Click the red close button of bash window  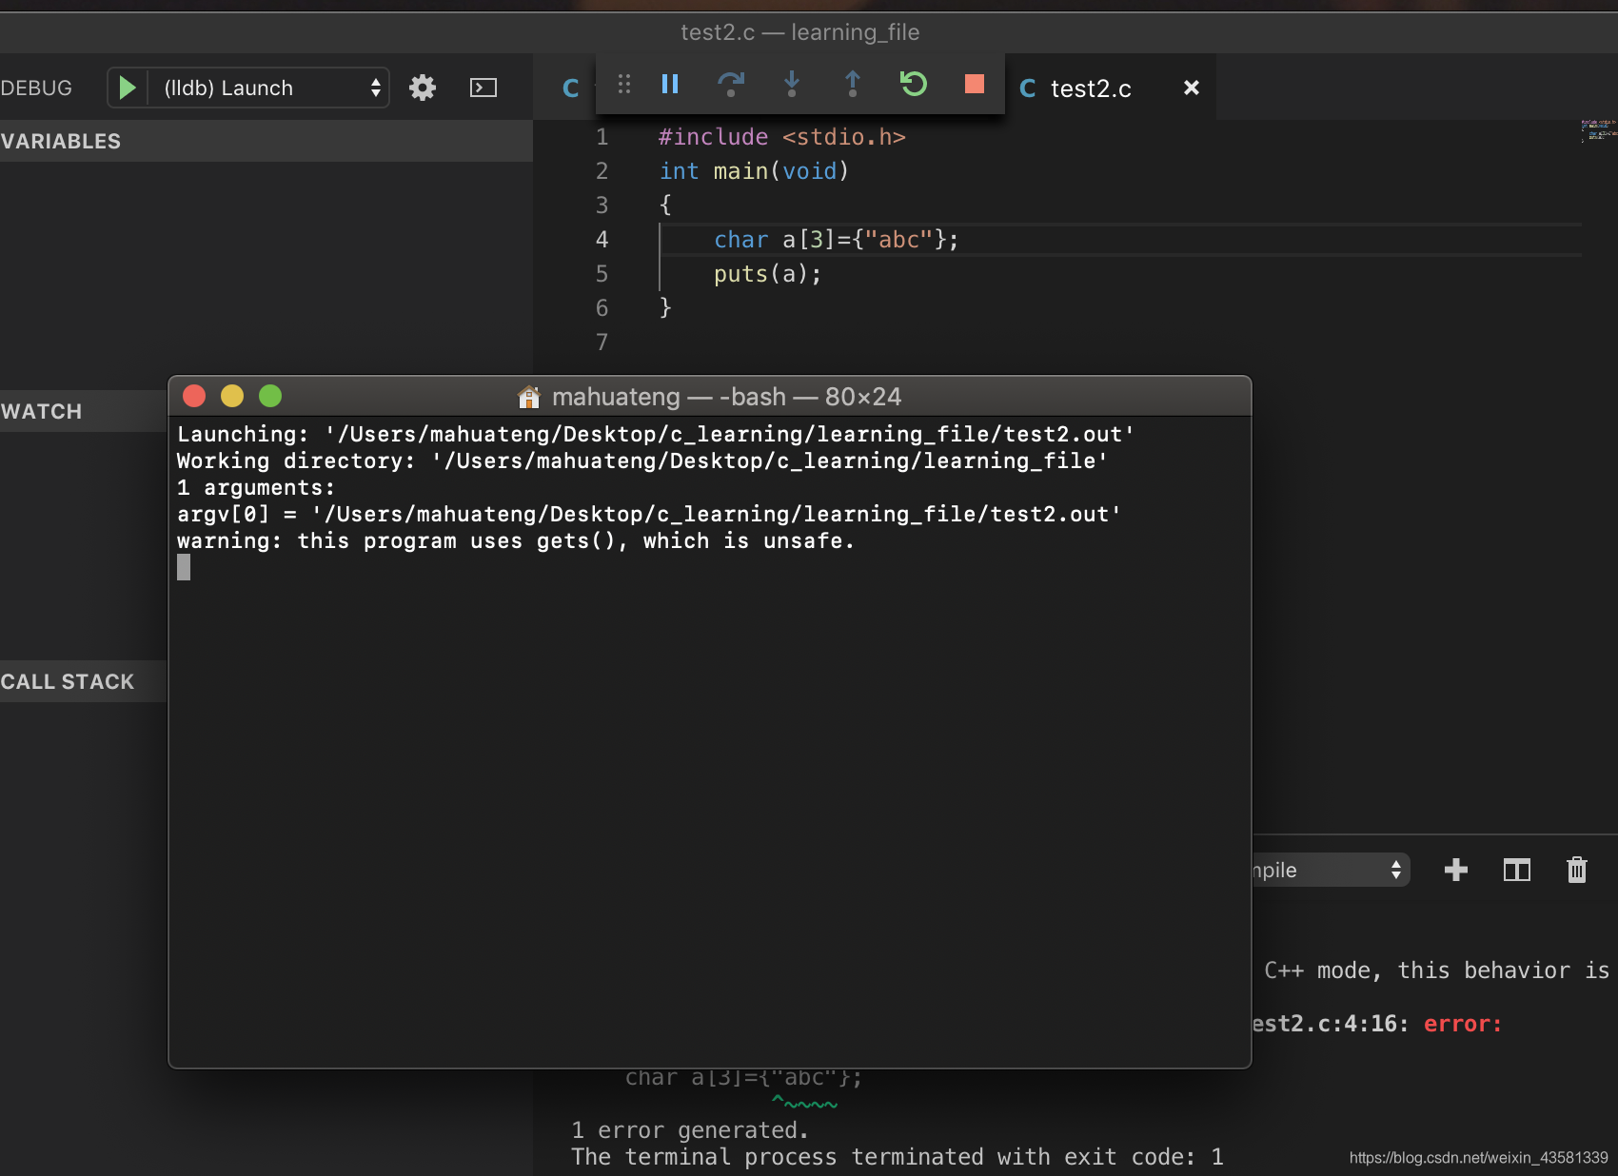[x=194, y=396]
